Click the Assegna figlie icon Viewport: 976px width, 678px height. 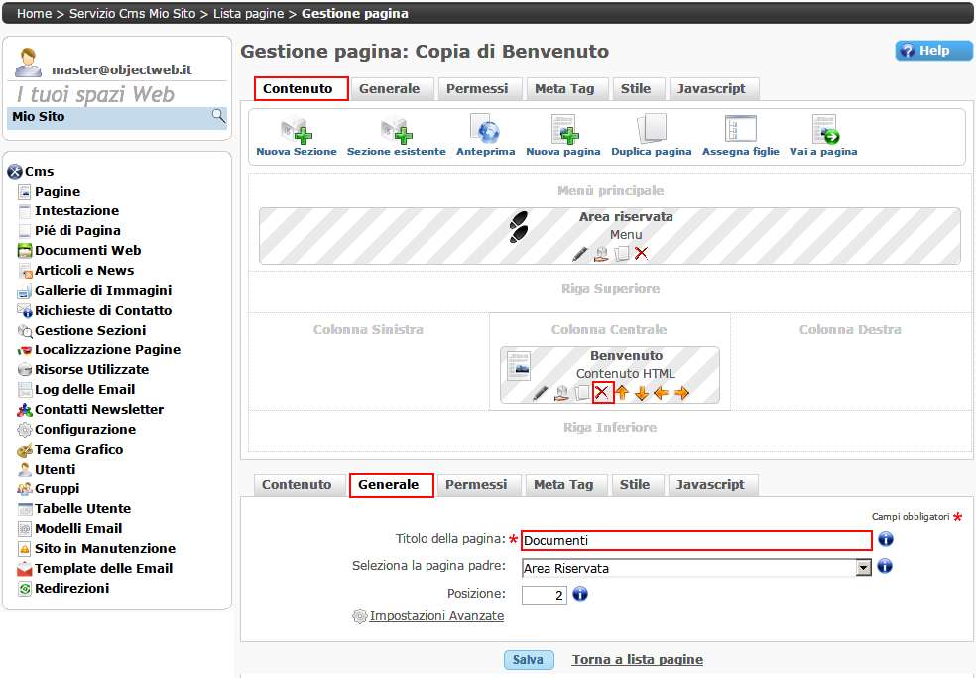click(x=740, y=131)
